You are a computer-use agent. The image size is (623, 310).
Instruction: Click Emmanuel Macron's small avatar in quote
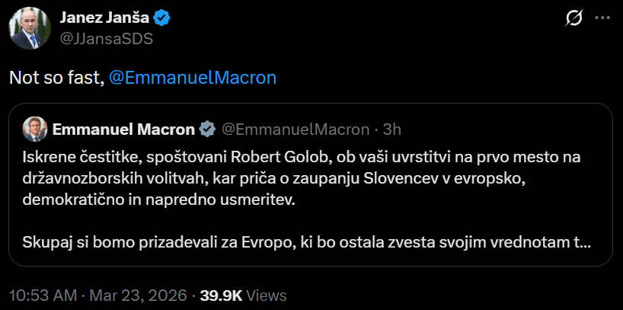point(34,129)
